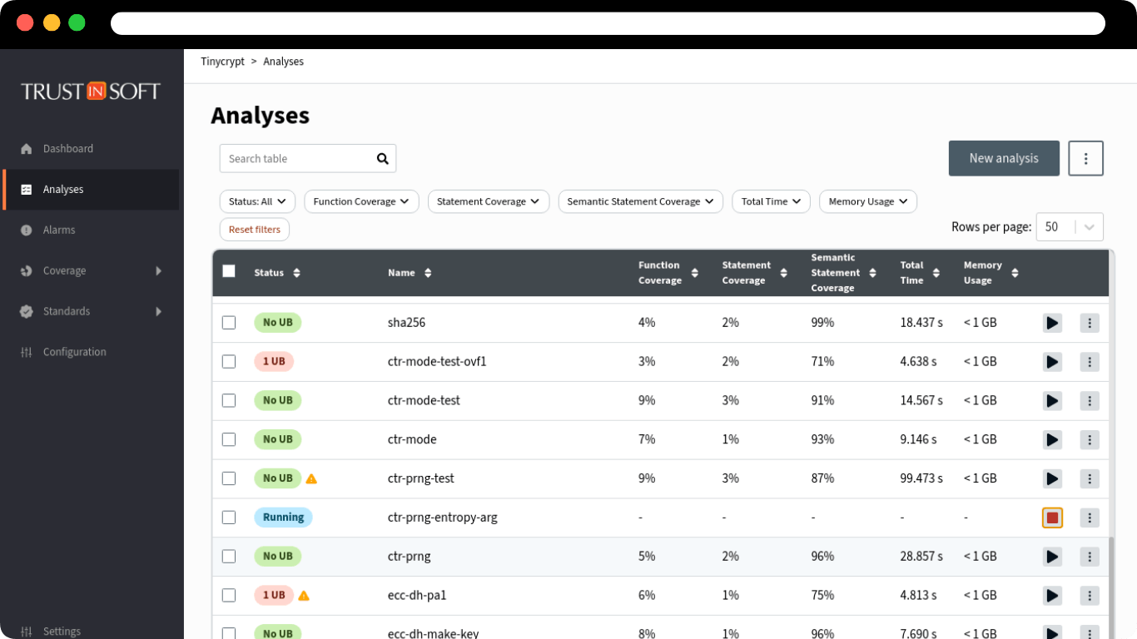This screenshot has width=1137, height=639.
Task: Check the ctr-prng-entropy-arg row checkbox
Action: 229,518
